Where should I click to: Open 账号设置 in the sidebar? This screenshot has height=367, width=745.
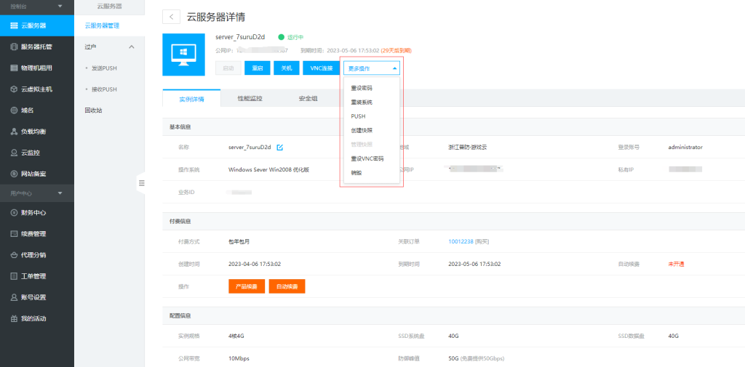[33, 297]
